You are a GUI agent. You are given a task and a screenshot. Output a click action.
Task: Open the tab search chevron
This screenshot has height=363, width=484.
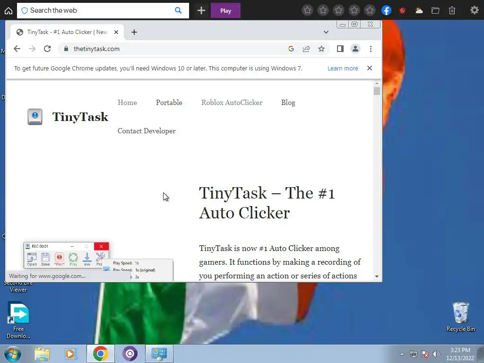(326, 32)
